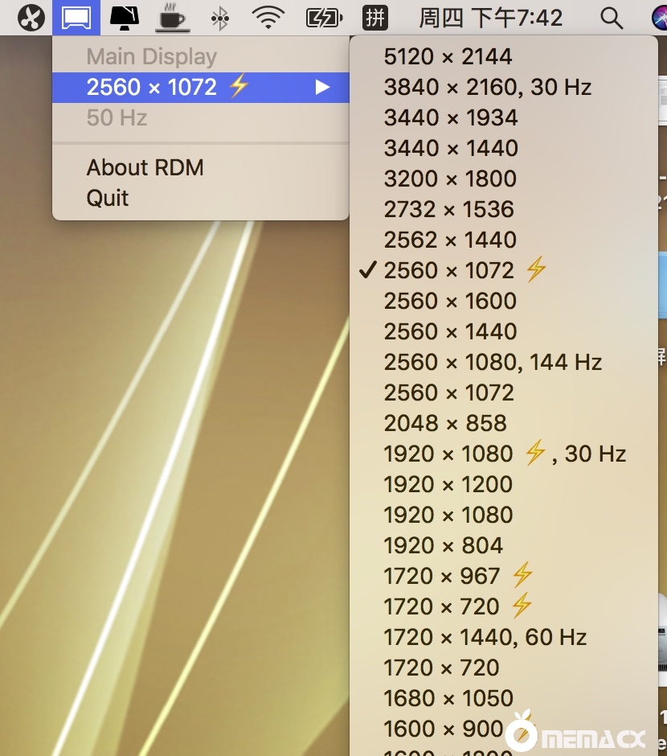
Task: Open the Bluetooth status menu
Action: [219, 17]
